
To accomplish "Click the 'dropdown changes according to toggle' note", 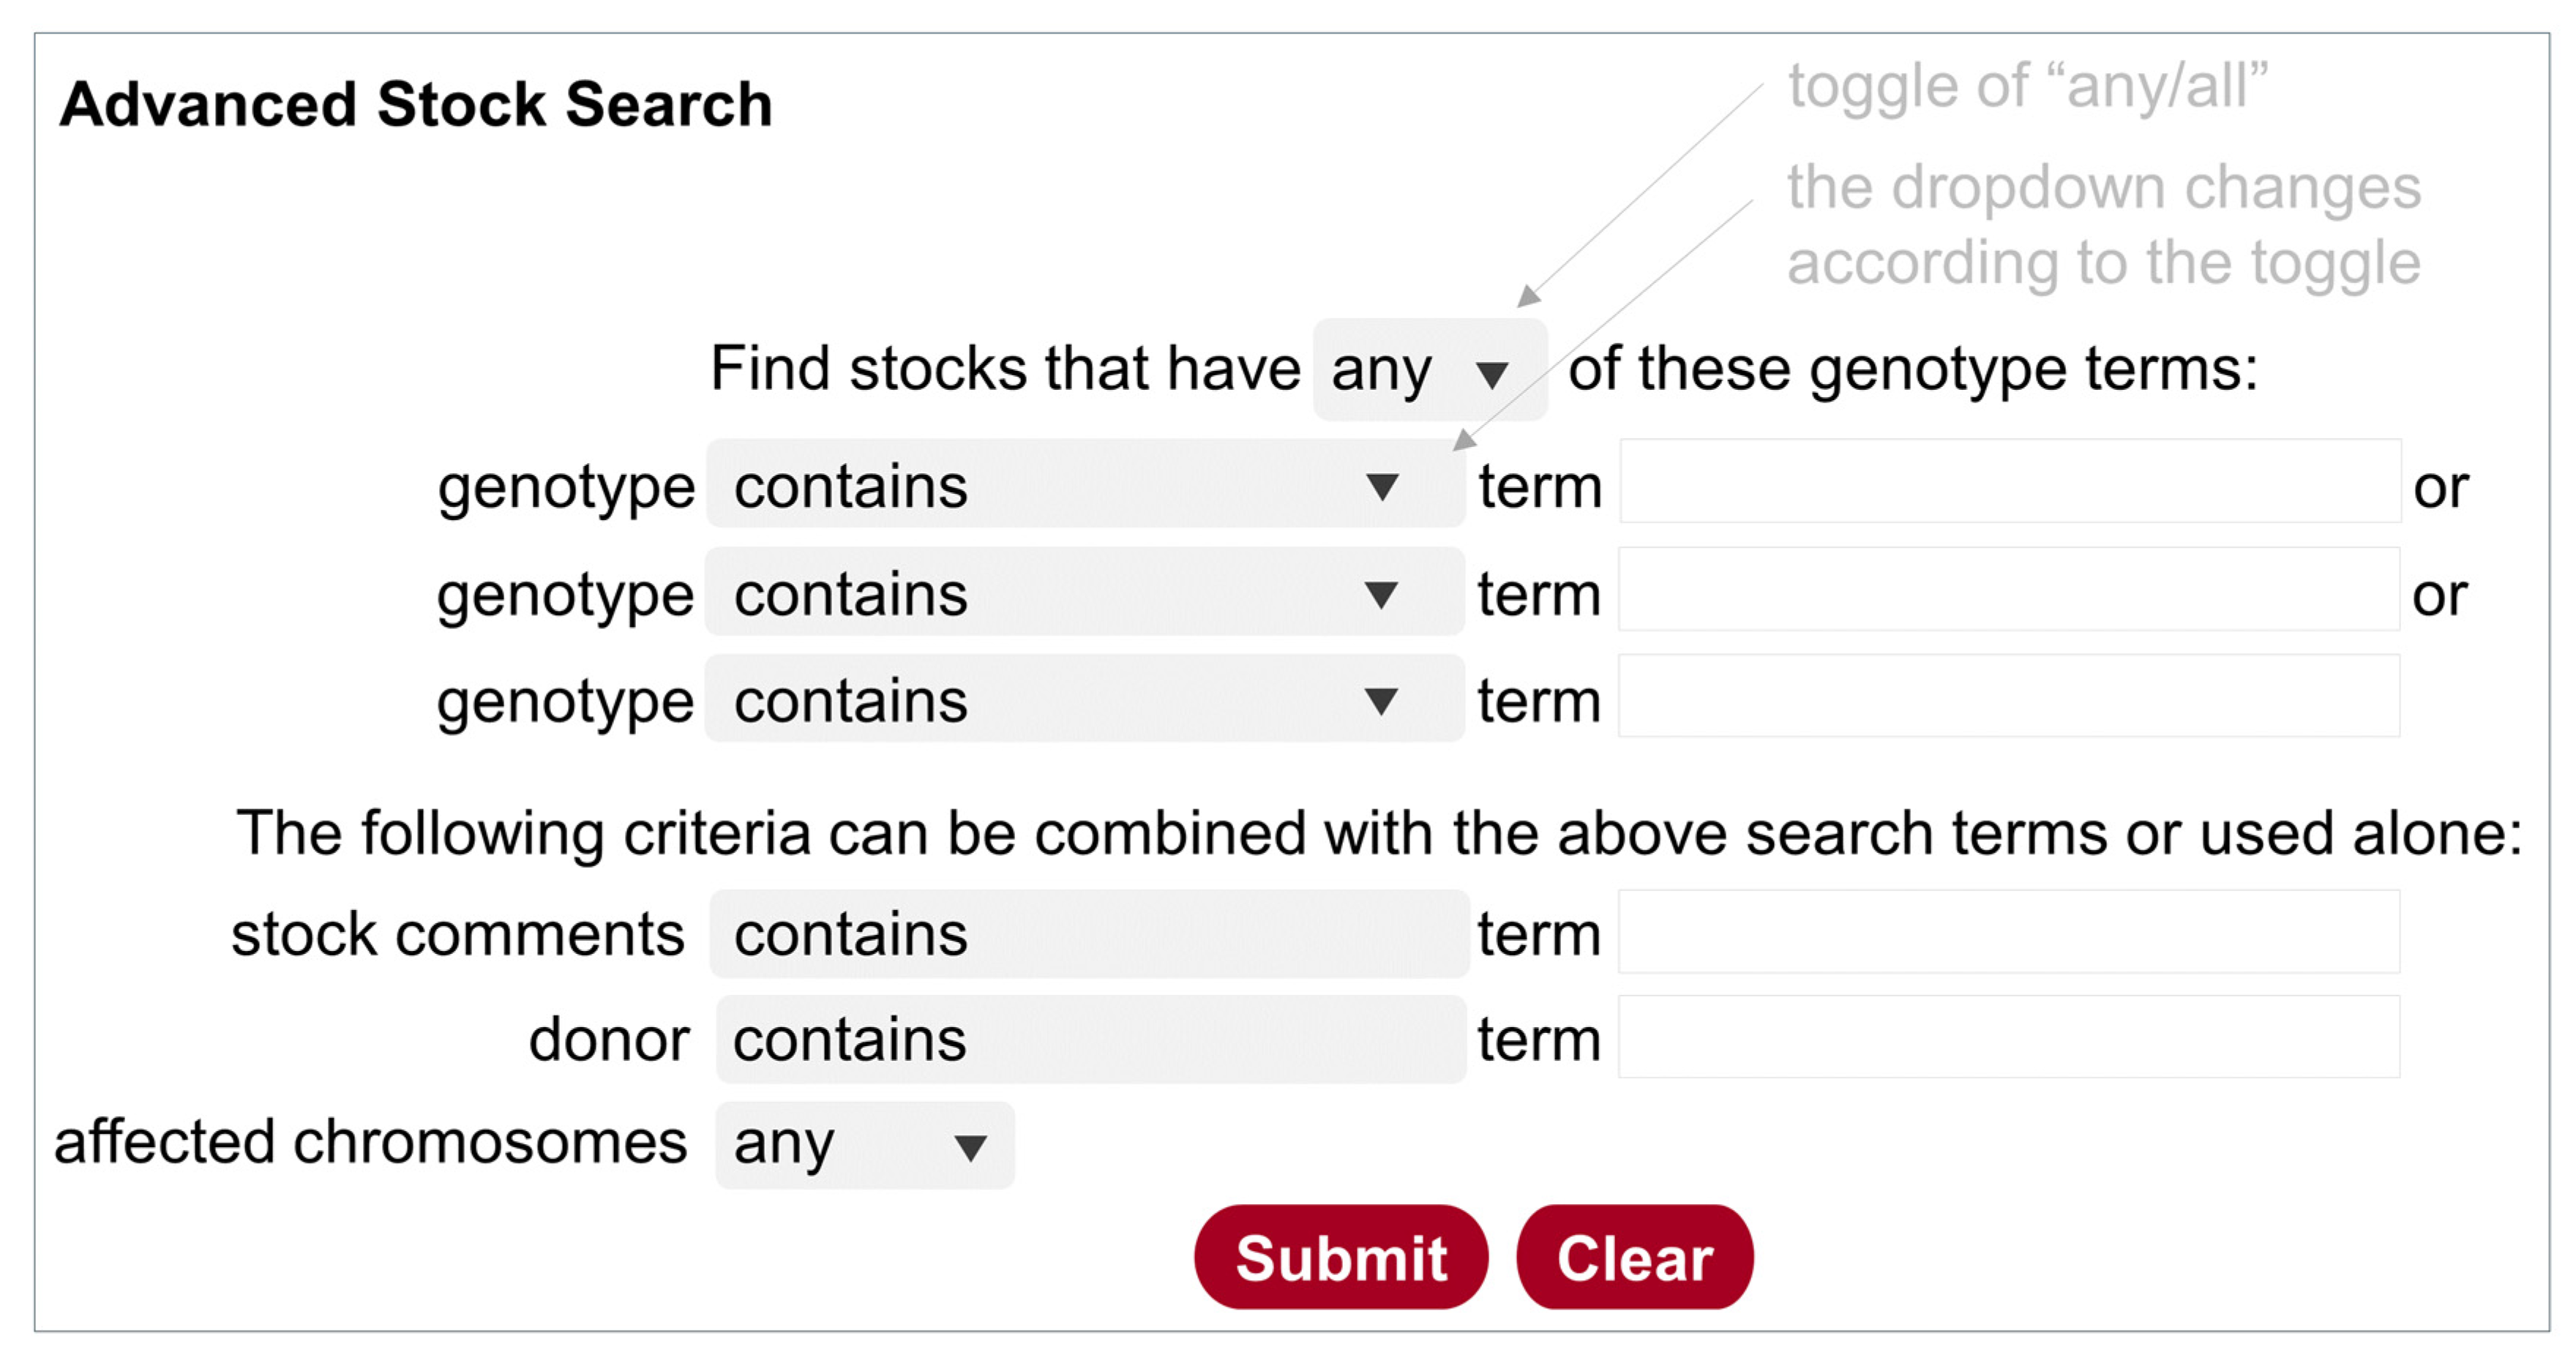I will 2103,225.
